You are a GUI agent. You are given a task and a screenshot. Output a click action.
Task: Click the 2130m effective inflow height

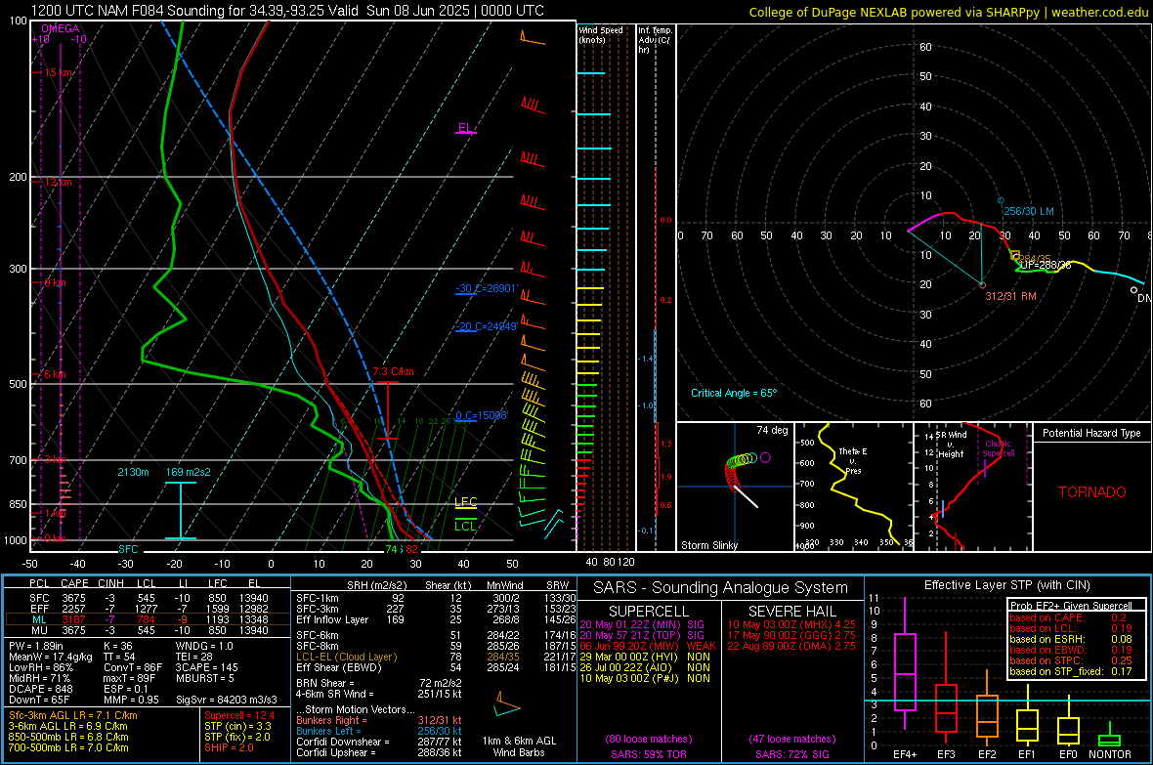(x=133, y=472)
